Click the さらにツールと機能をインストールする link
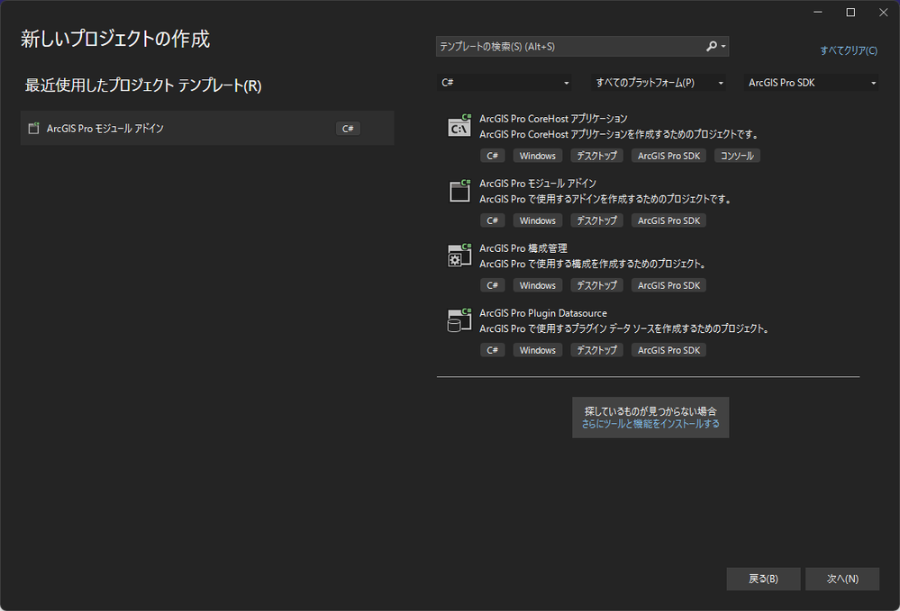The image size is (900, 611). 651,424
